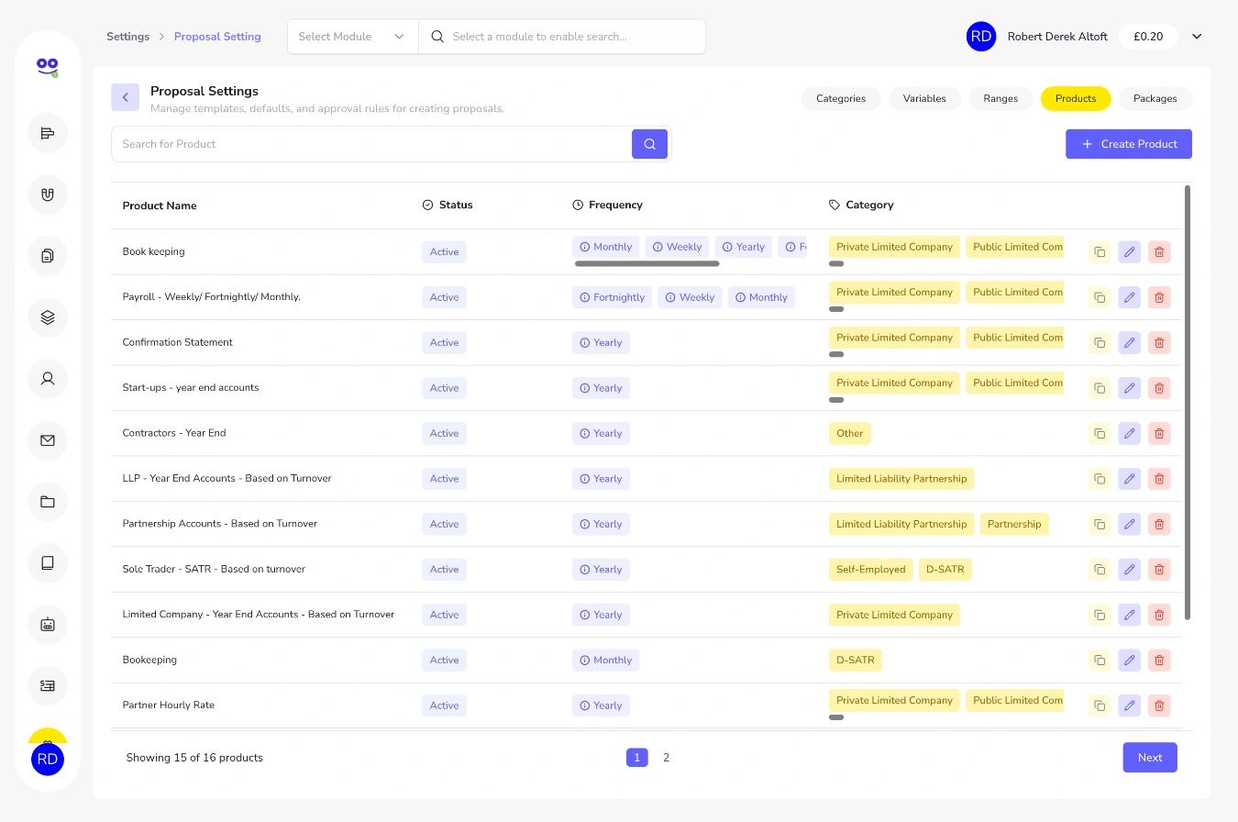1238x822 pixels.
Task: Switch to the Categories tab
Action: tap(841, 98)
